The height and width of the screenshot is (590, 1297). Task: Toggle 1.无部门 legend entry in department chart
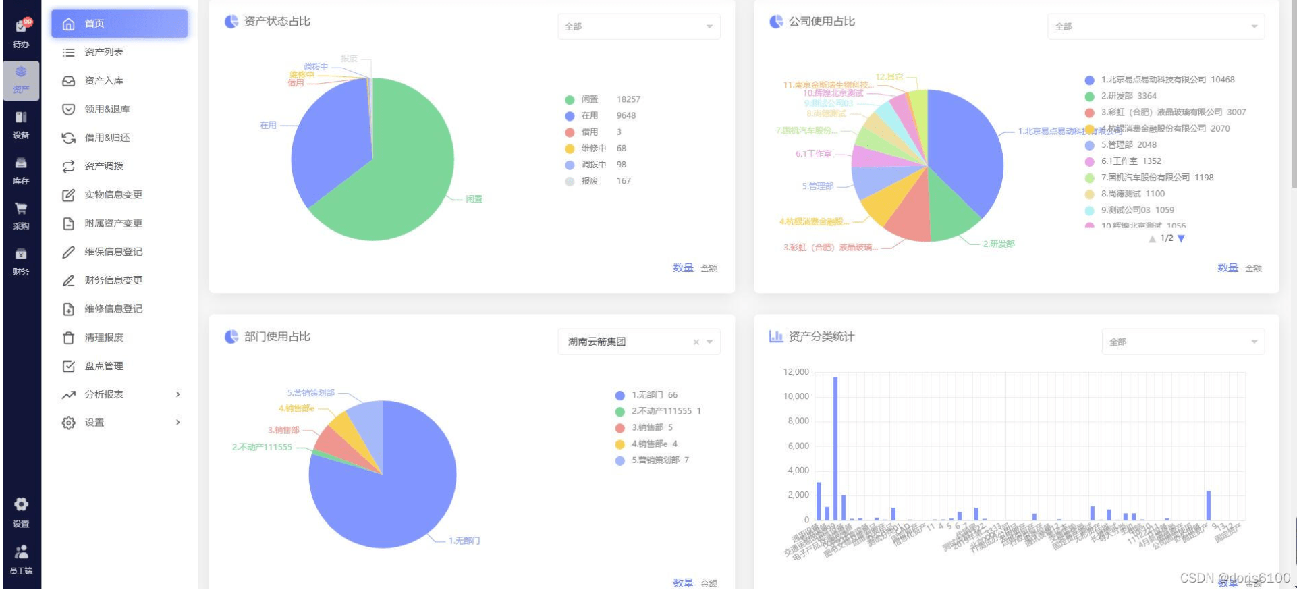[646, 395]
